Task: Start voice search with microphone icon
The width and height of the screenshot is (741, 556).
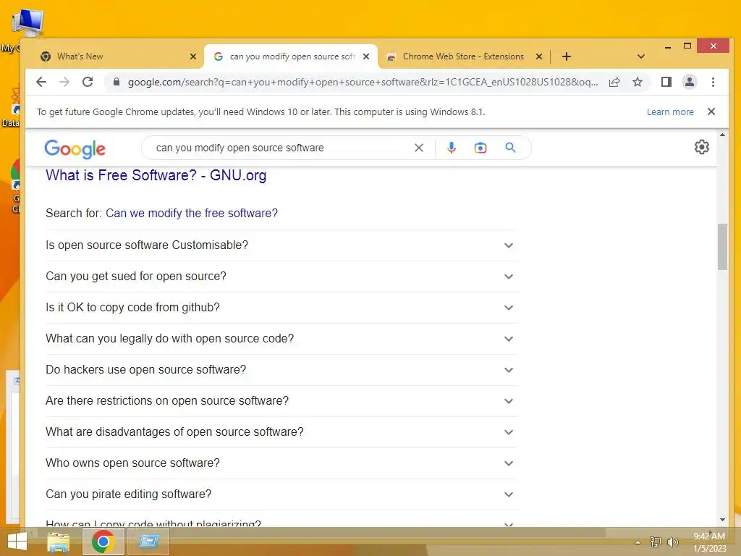Action: coord(452,148)
